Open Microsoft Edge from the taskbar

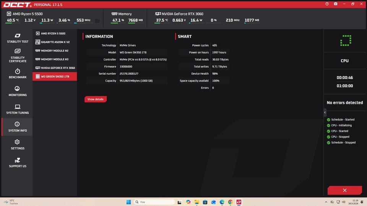click(222, 202)
